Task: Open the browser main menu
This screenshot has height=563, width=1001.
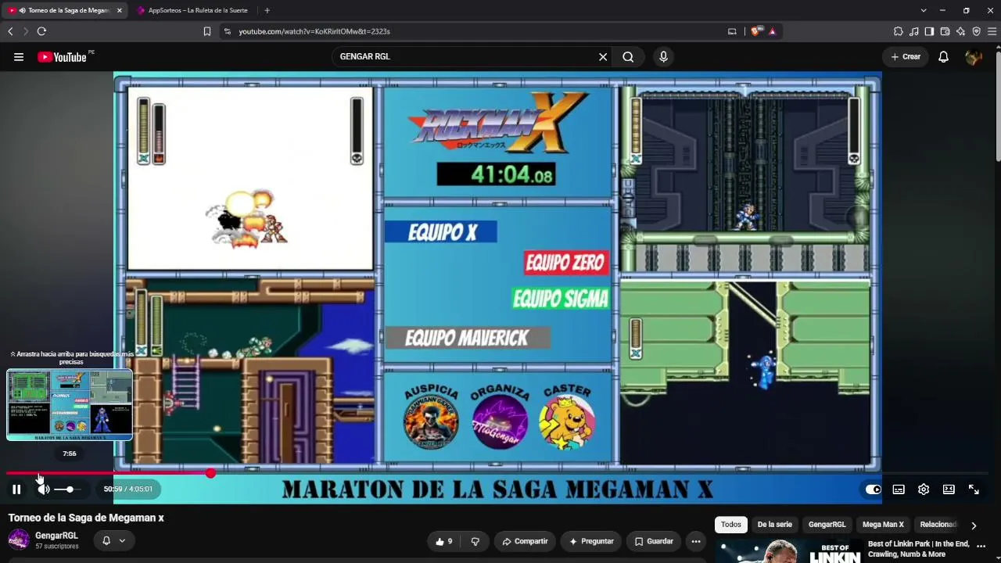Action: coord(992,31)
